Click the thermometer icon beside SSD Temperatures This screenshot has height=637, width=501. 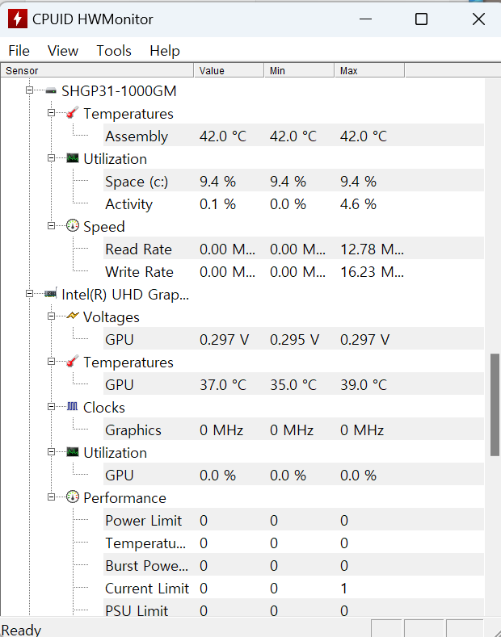coord(73,114)
